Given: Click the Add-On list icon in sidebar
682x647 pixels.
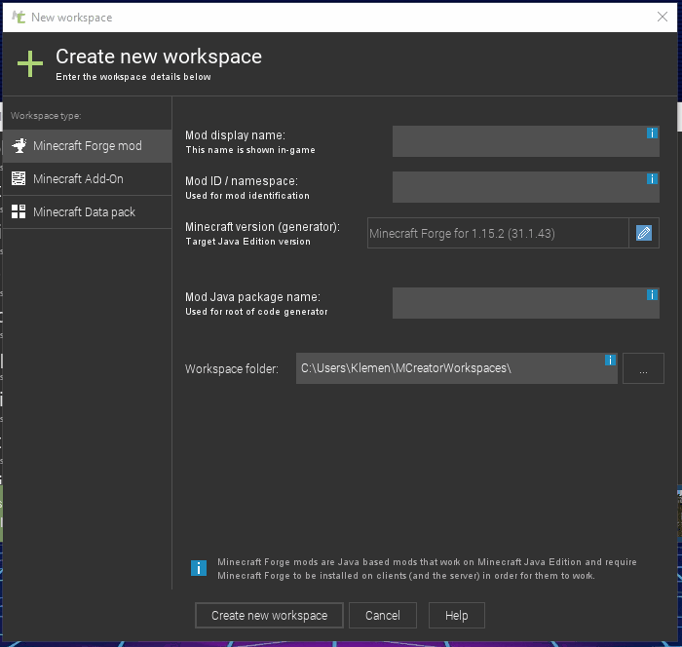Looking at the screenshot, I should click(19, 179).
